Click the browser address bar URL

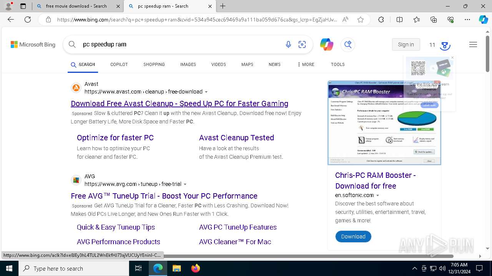pyautogui.click(x=197, y=20)
